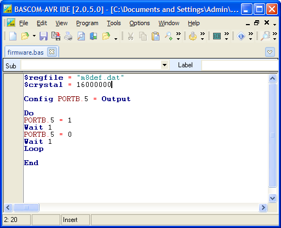Open dropdown arrow next to open folder icon
This screenshot has height=228, width=281.
click(34, 36)
